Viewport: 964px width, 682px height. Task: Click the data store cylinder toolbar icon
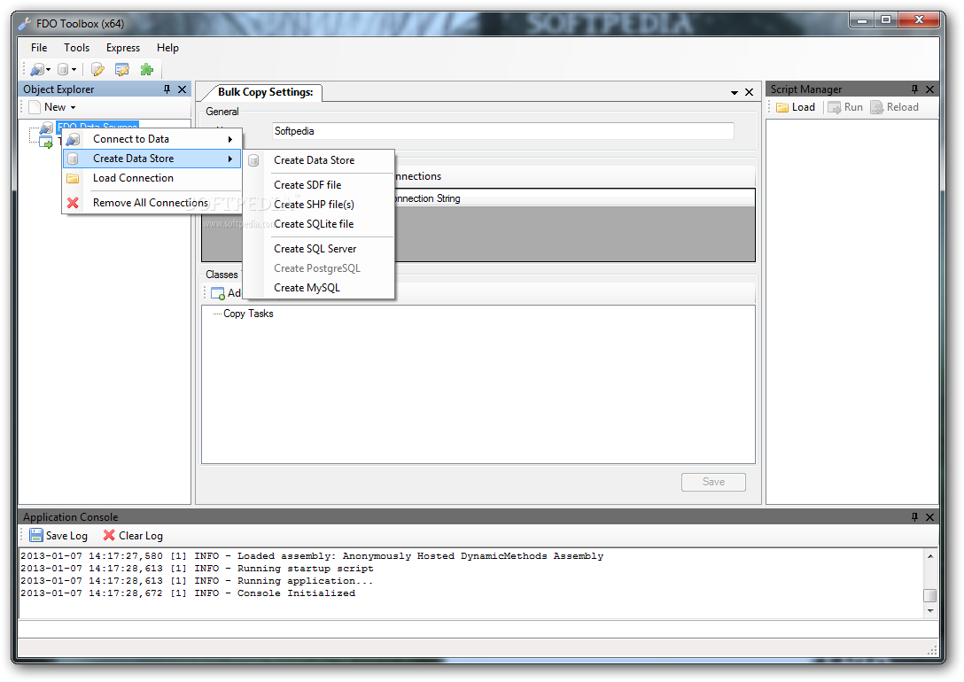[63, 69]
